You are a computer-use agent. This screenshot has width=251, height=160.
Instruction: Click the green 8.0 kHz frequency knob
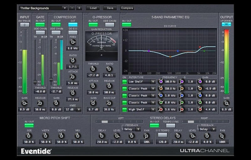click(161, 102)
